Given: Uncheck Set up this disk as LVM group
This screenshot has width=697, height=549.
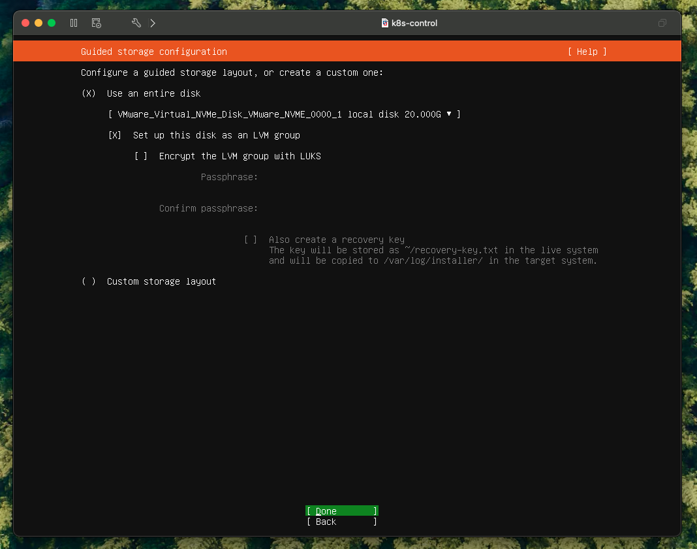Looking at the screenshot, I should [x=115, y=135].
